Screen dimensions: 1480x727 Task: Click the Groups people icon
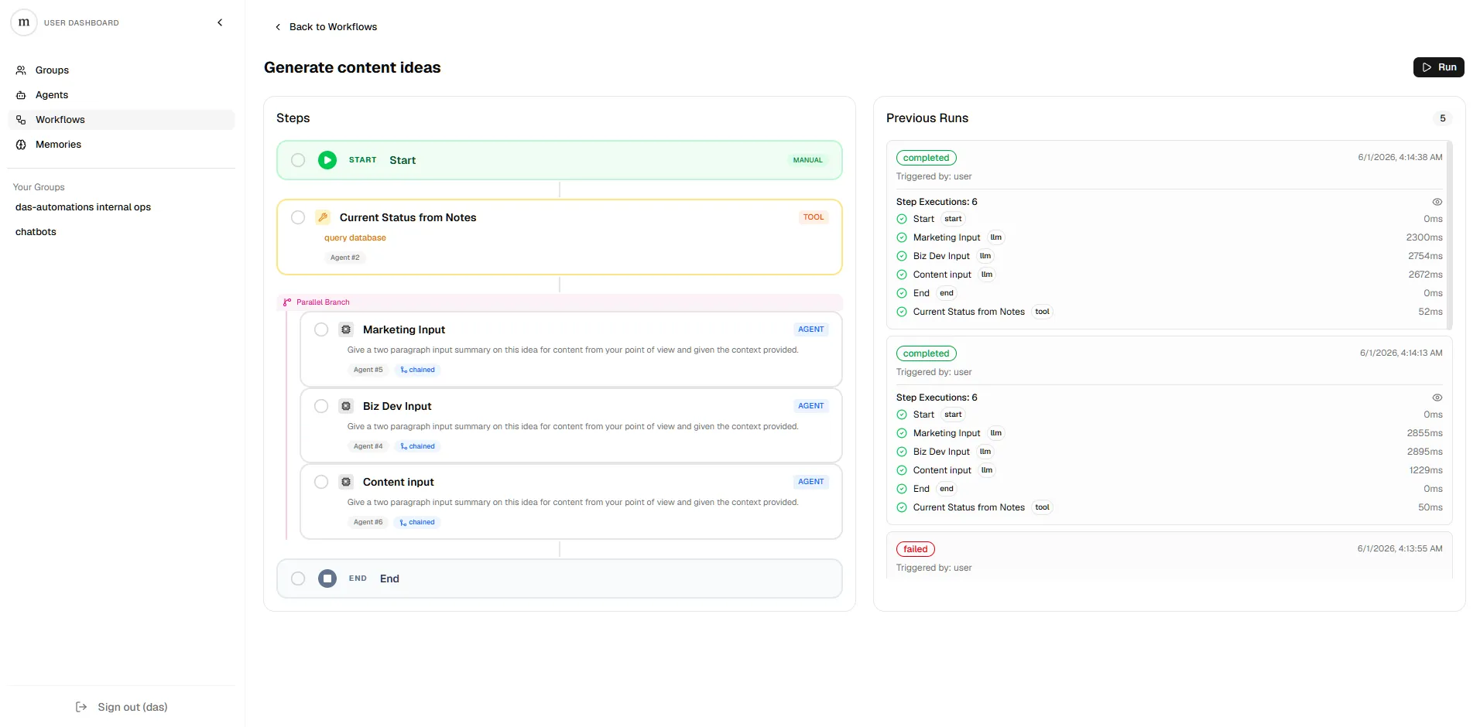point(21,70)
